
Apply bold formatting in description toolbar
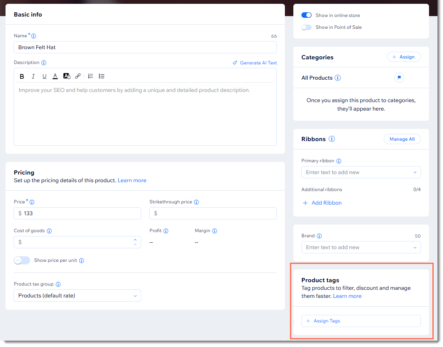(x=22, y=76)
